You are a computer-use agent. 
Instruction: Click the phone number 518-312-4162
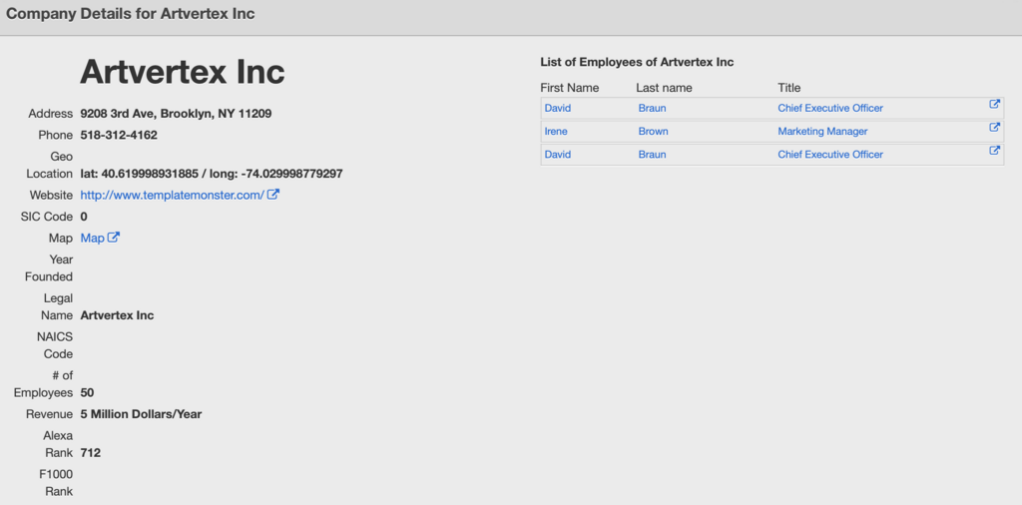(119, 135)
